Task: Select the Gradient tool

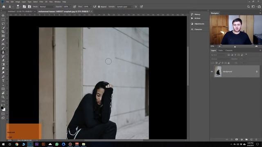Action: tap(3, 65)
